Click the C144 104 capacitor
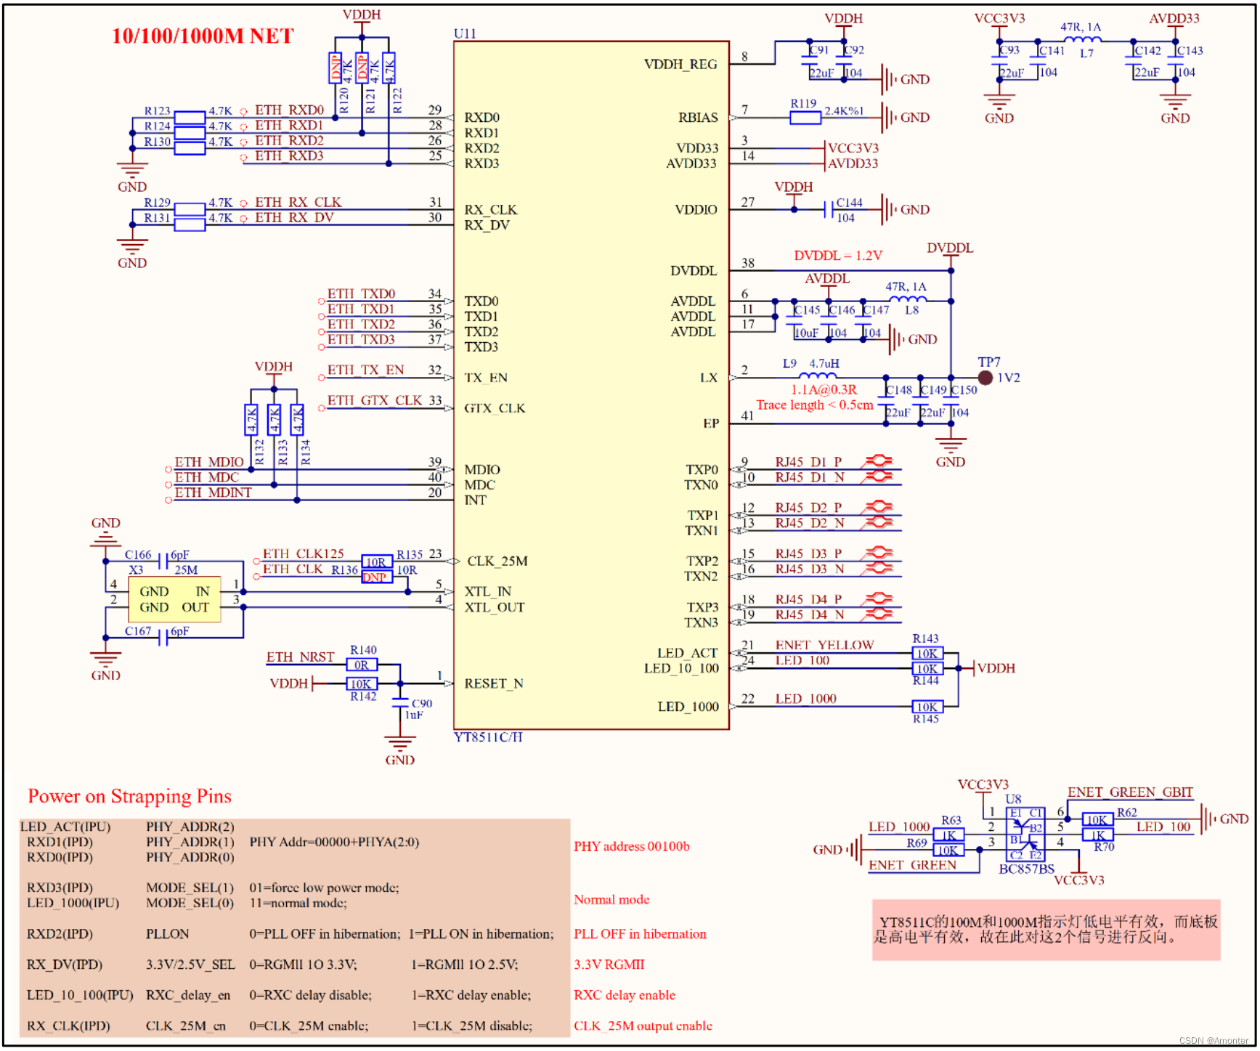This screenshot has height=1051, width=1260. tap(828, 210)
